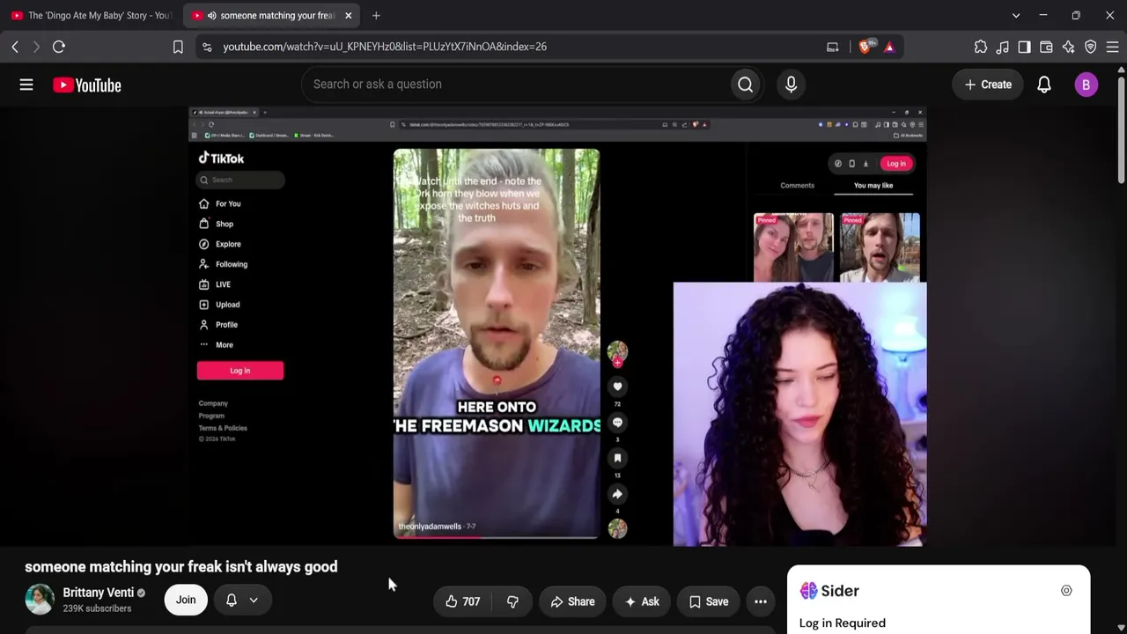
Task: Ask about this video
Action: [x=642, y=601]
